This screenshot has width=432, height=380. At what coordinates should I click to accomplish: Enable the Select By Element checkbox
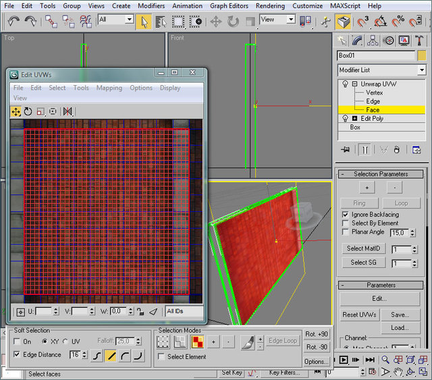point(346,223)
